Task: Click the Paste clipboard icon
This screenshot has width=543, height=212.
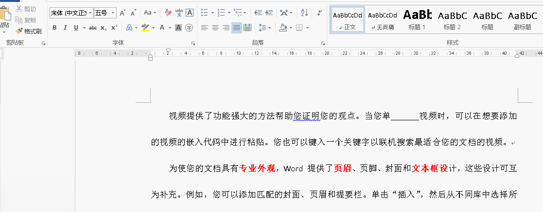Action: click(5, 14)
